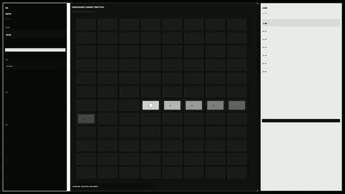Click the WRITE heading in left panel
345x194 pixels.
pyautogui.click(x=9, y=14)
